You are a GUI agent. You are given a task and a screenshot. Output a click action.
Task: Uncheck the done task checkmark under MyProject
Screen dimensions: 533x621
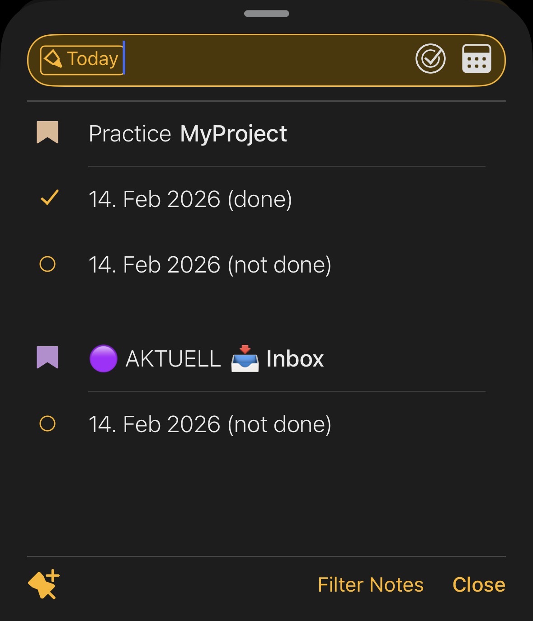tap(49, 198)
